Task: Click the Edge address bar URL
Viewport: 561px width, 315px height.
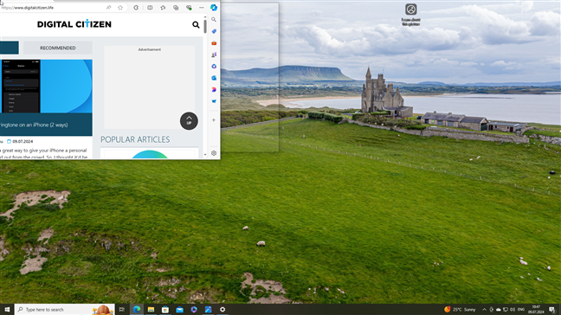Action: 28,8
